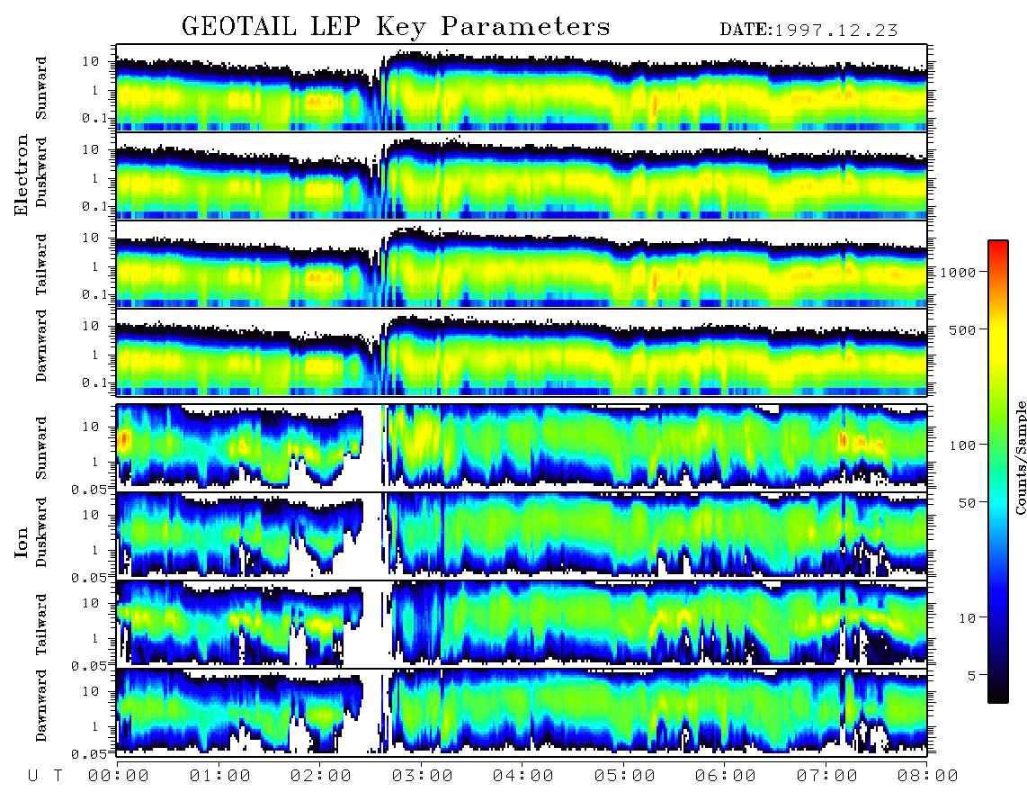Click inside the Ion Tailward spectrogram

(522, 625)
